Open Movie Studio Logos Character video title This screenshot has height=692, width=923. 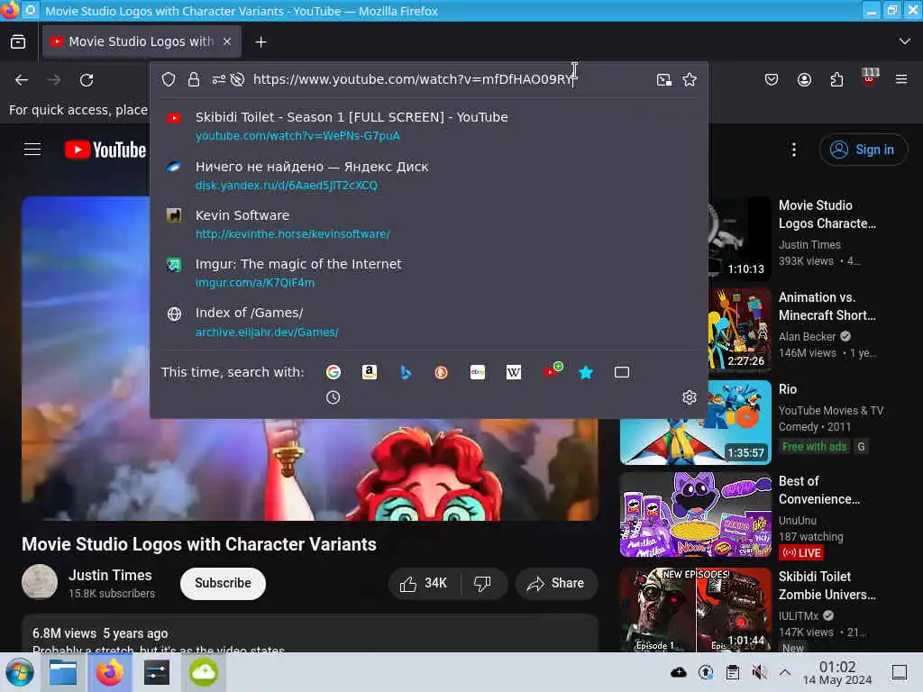[x=827, y=214]
